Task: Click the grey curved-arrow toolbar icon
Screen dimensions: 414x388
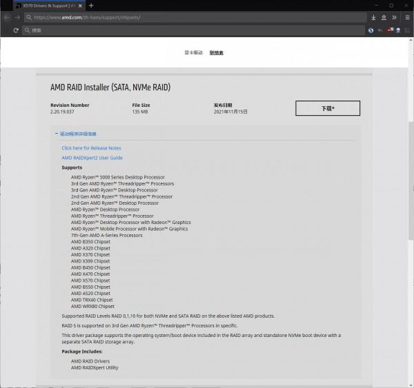Action: click(x=380, y=30)
